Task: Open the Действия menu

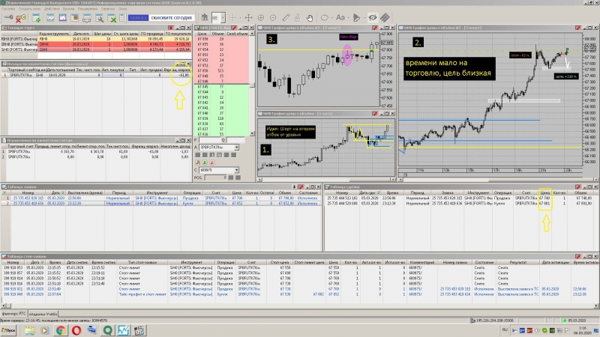Action: [x=52, y=9]
